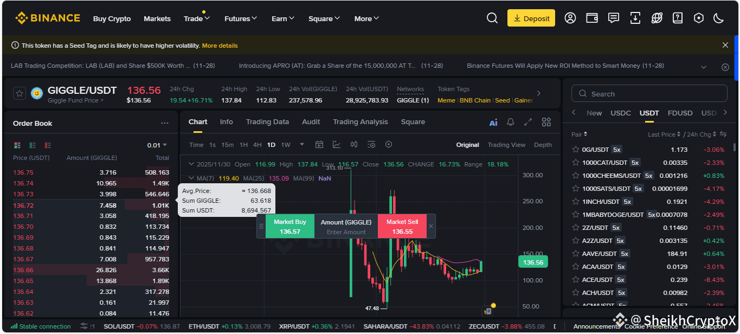The height and width of the screenshot is (334, 740).
Task: Open the wallet icon
Action: point(592,18)
